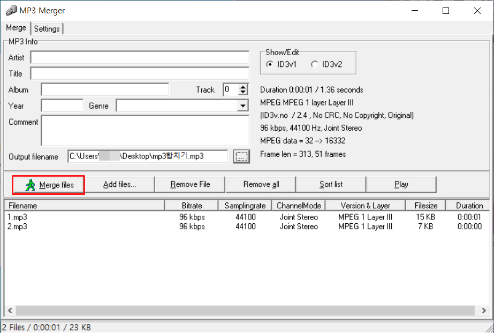494x333 pixels.
Task: Click the Samplingrate column header
Action: tap(245, 206)
